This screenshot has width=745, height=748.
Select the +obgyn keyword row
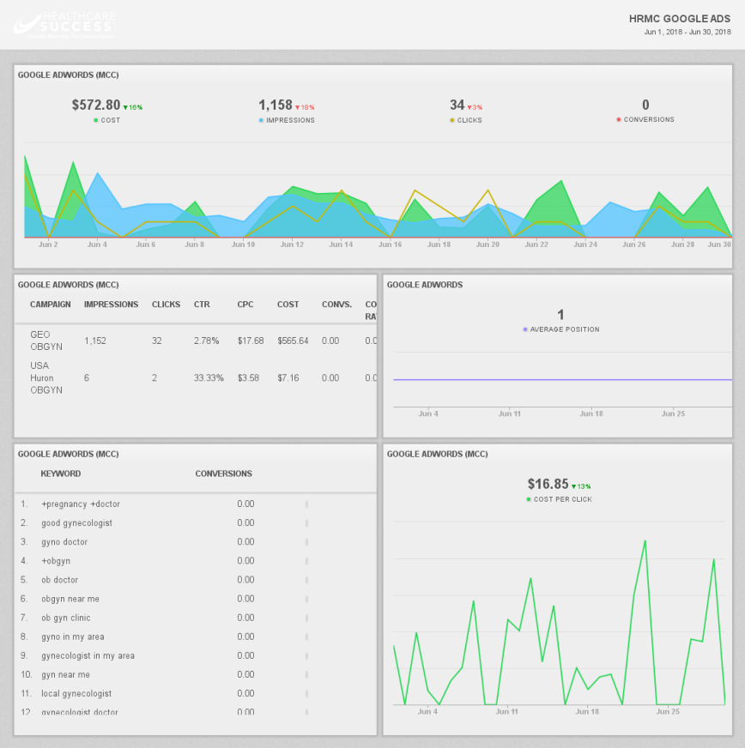[x=56, y=561]
